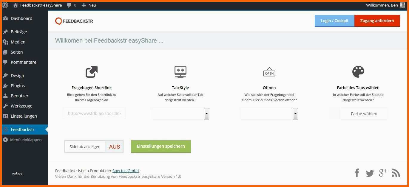Click the Fragebogen Shortlink heading
Screen dimensions: 409x187
click(92, 88)
